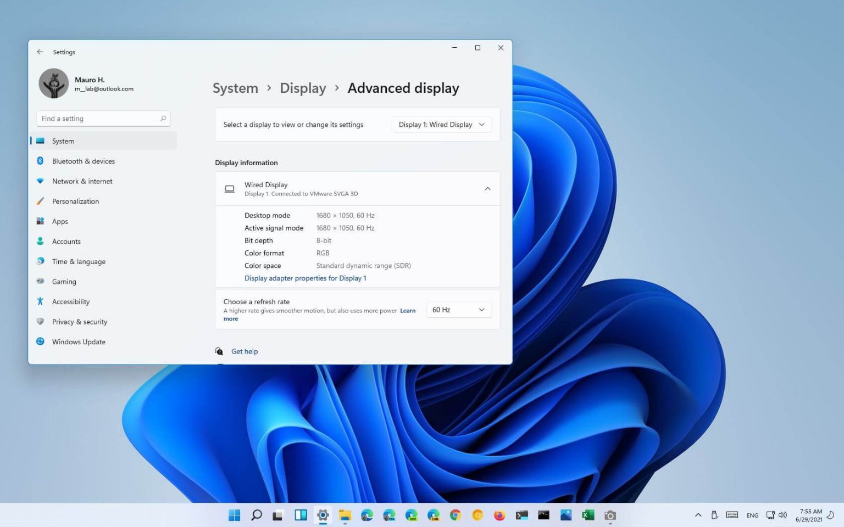Viewport: 844px width, 527px height.
Task: Launch Firefox from the taskbar
Action: click(499, 515)
